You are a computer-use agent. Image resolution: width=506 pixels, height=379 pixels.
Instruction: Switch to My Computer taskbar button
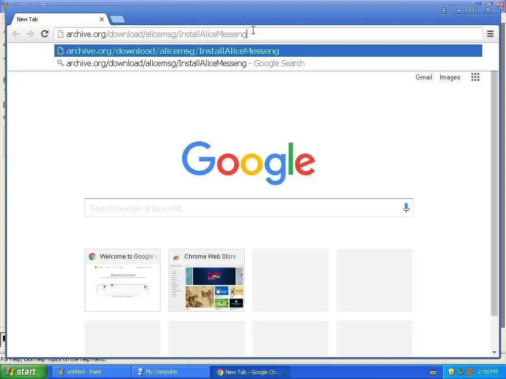pos(170,372)
